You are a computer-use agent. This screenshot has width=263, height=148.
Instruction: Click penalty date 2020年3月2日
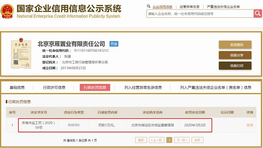pyautogui.click(x=195, y=125)
